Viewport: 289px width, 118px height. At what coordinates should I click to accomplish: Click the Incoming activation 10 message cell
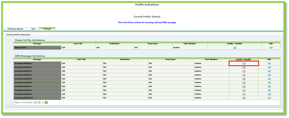pos(37,98)
